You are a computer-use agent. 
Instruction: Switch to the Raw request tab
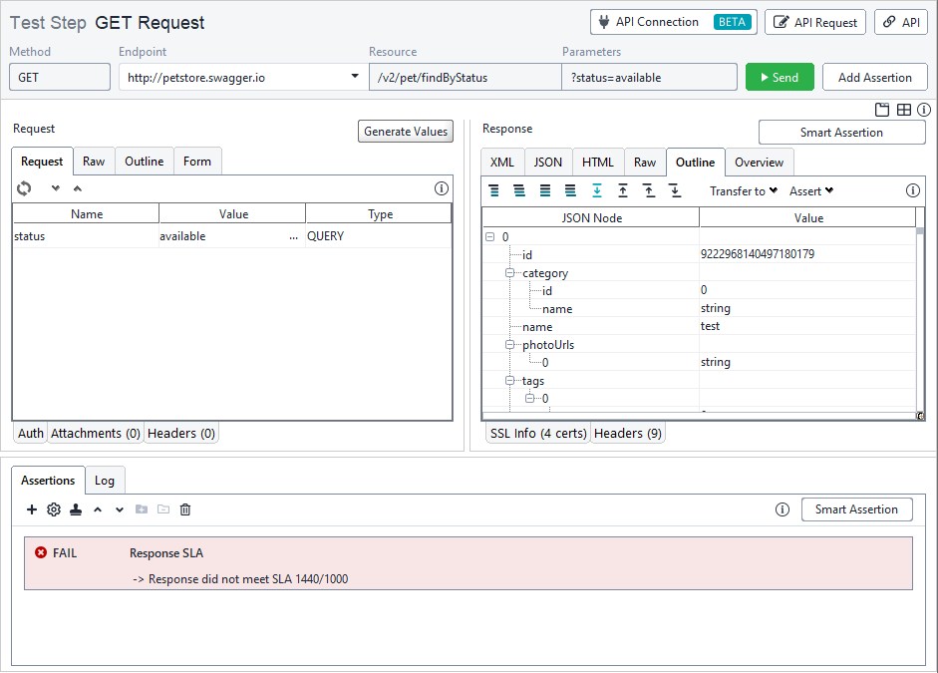pyautogui.click(x=94, y=161)
